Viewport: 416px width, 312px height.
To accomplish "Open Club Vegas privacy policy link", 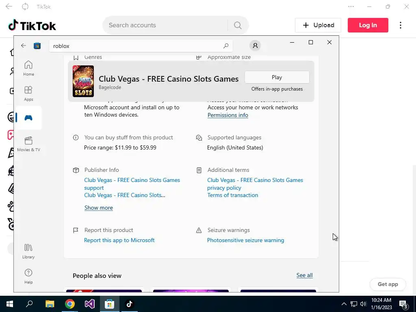I will [255, 184].
